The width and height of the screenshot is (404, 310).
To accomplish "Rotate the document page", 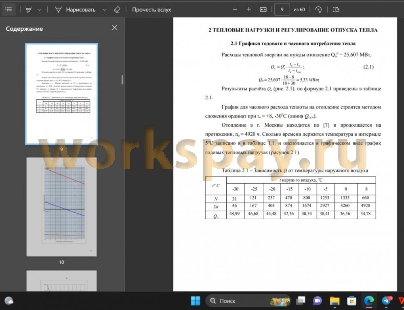I will (318, 10).
